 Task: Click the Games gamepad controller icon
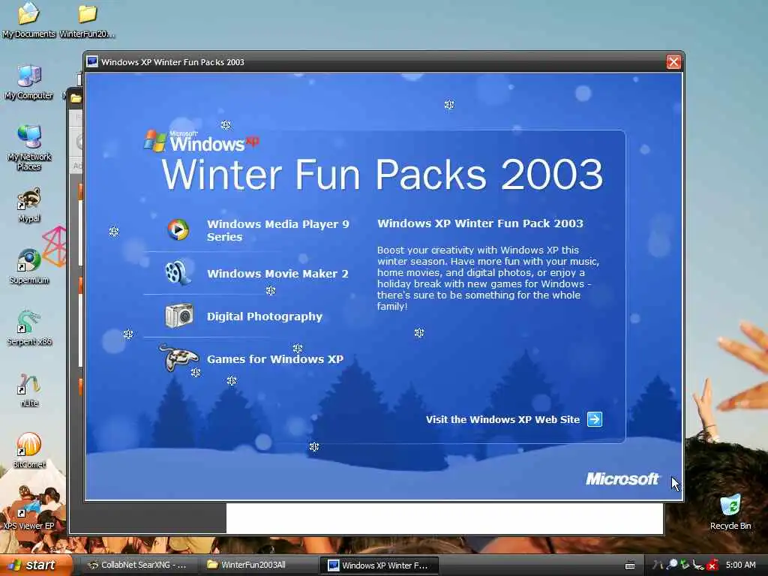[178, 358]
